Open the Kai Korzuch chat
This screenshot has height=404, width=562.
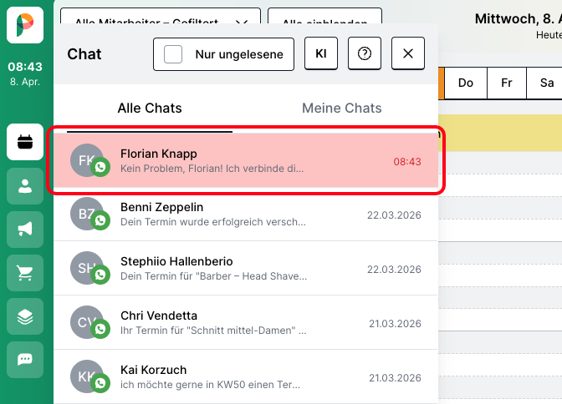246,376
